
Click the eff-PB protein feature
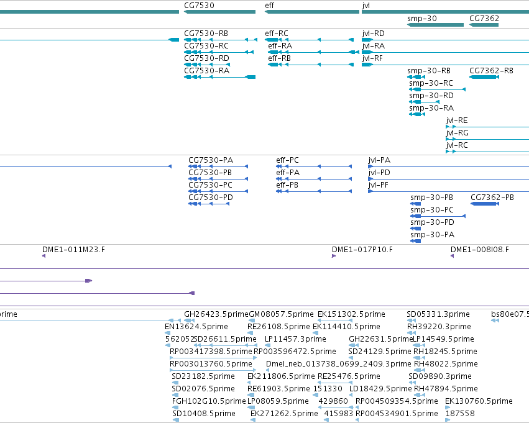pyautogui.click(x=314, y=191)
